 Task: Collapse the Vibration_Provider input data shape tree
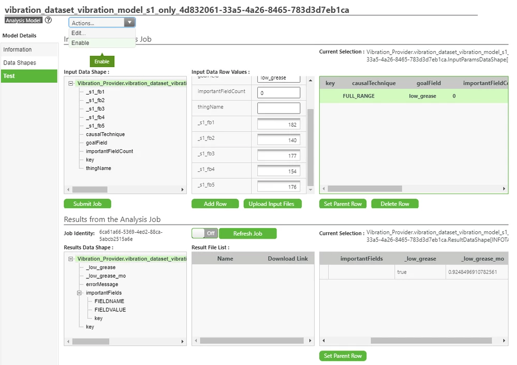coord(70,83)
